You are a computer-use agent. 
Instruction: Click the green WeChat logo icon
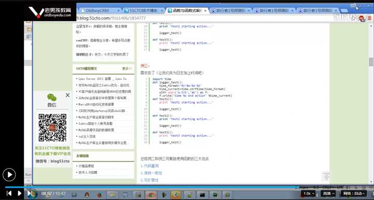[52, 97]
